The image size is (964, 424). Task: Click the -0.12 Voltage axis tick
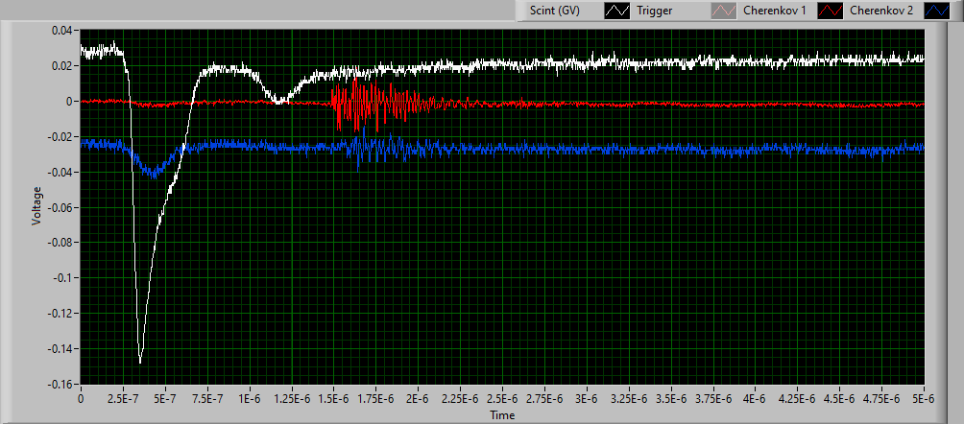click(60, 314)
